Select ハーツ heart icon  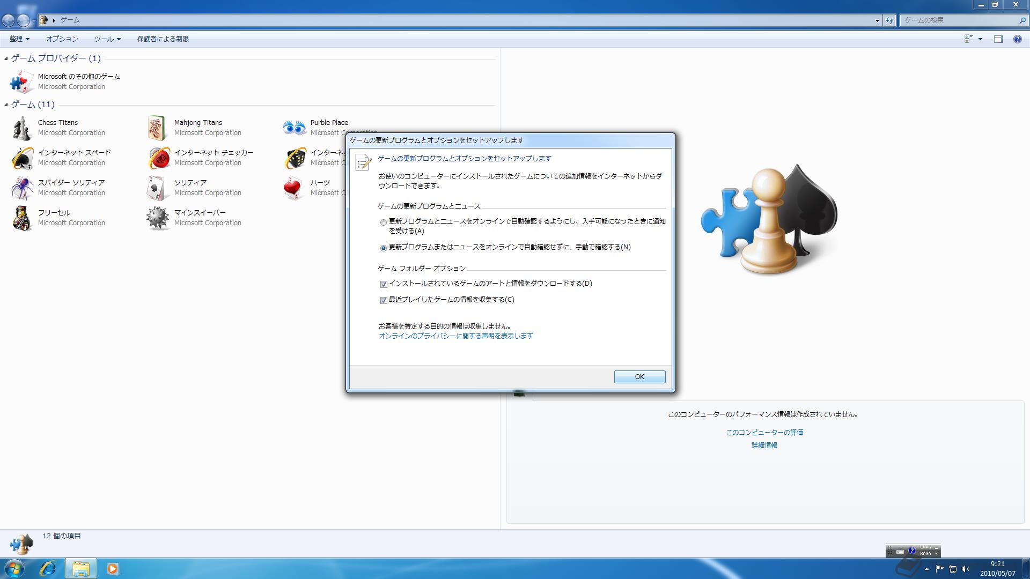tap(295, 188)
